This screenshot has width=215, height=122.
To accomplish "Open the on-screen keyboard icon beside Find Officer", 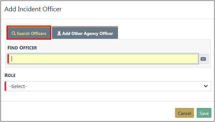I will pyautogui.click(x=203, y=59).
